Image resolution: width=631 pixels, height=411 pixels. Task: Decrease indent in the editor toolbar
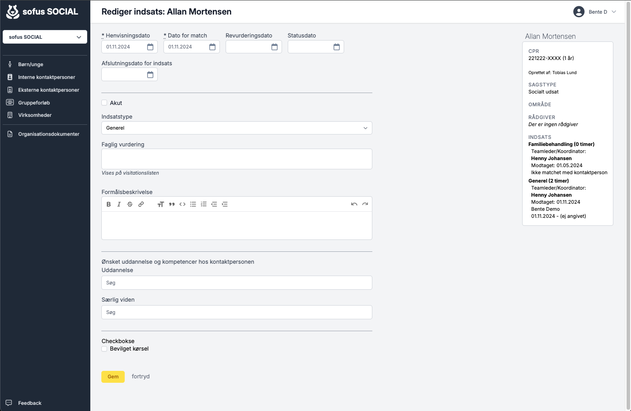tap(214, 204)
